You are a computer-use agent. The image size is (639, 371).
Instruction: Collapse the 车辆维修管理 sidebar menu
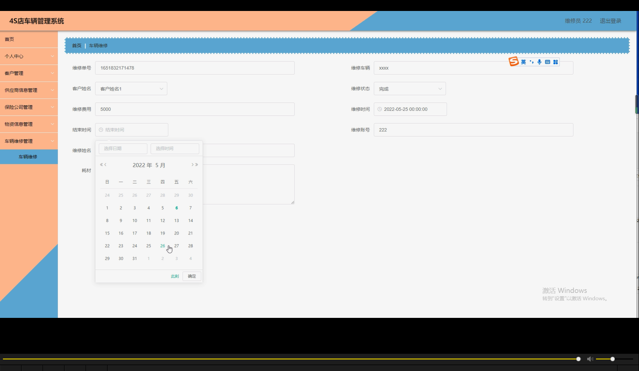29,141
